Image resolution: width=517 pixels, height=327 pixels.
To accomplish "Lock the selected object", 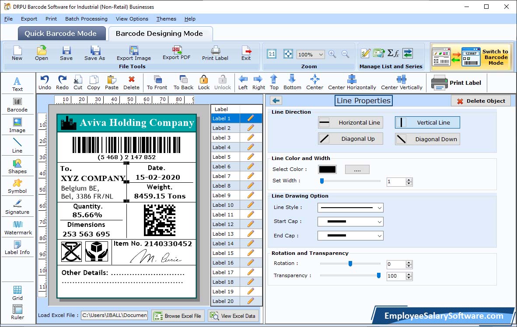I will point(204,83).
